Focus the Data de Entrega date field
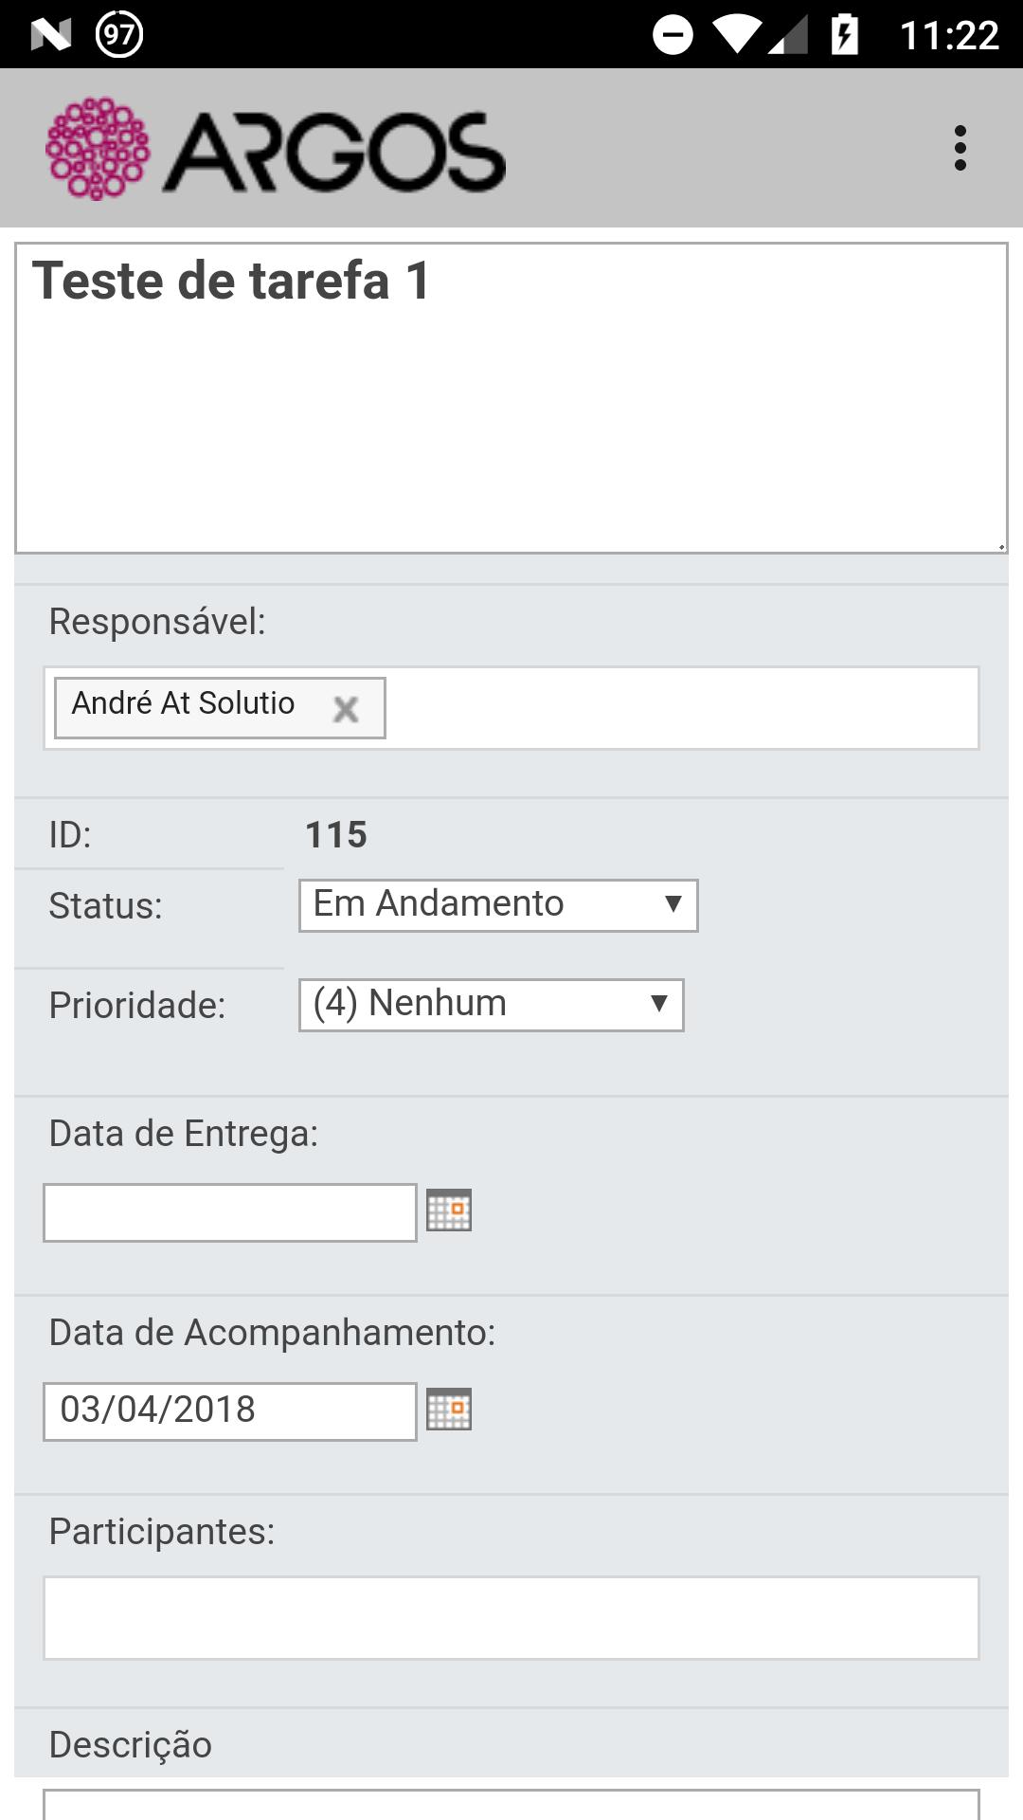 [230, 1212]
